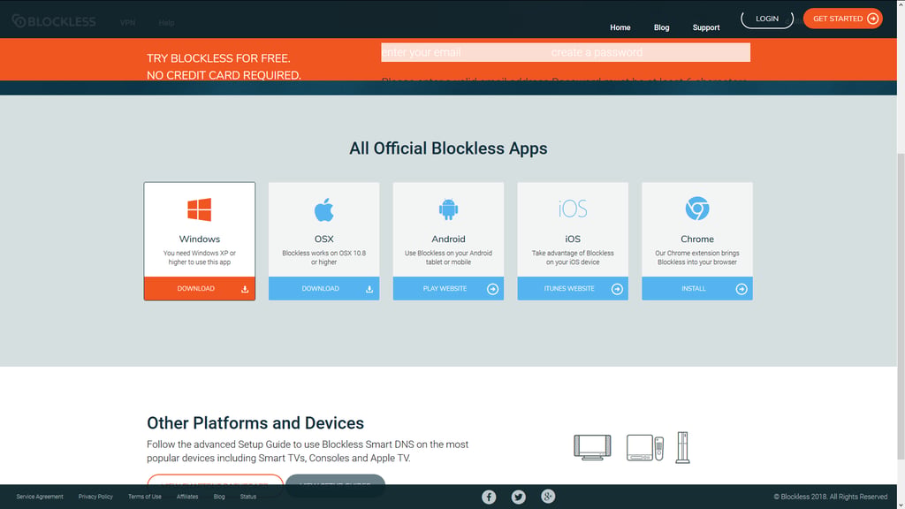
Task: Open the Blog menu item in header
Action: (x=661, y=27)
